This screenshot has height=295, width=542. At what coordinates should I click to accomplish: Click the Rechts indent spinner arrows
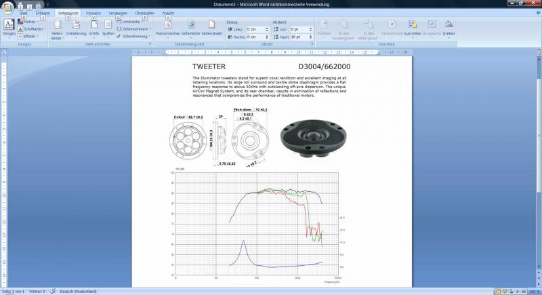267,37
